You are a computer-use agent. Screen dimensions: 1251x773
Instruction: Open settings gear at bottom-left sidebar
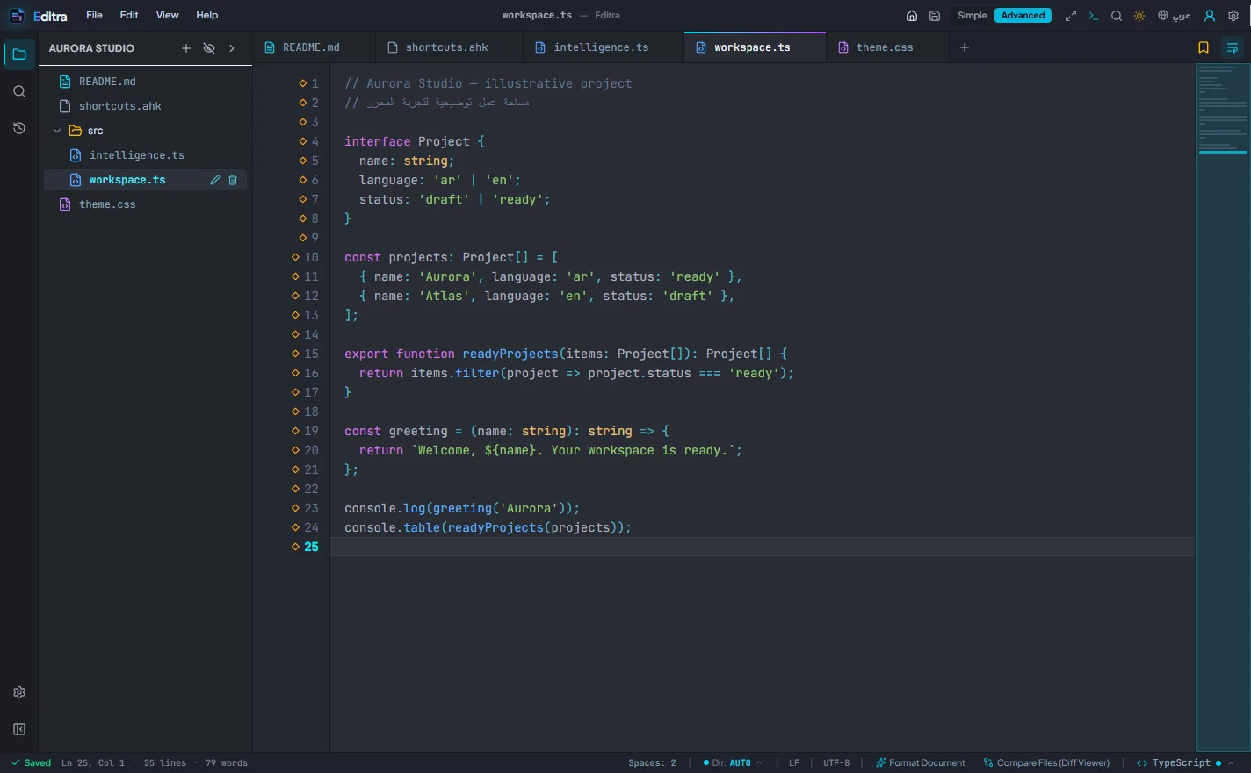coord(19,692)
